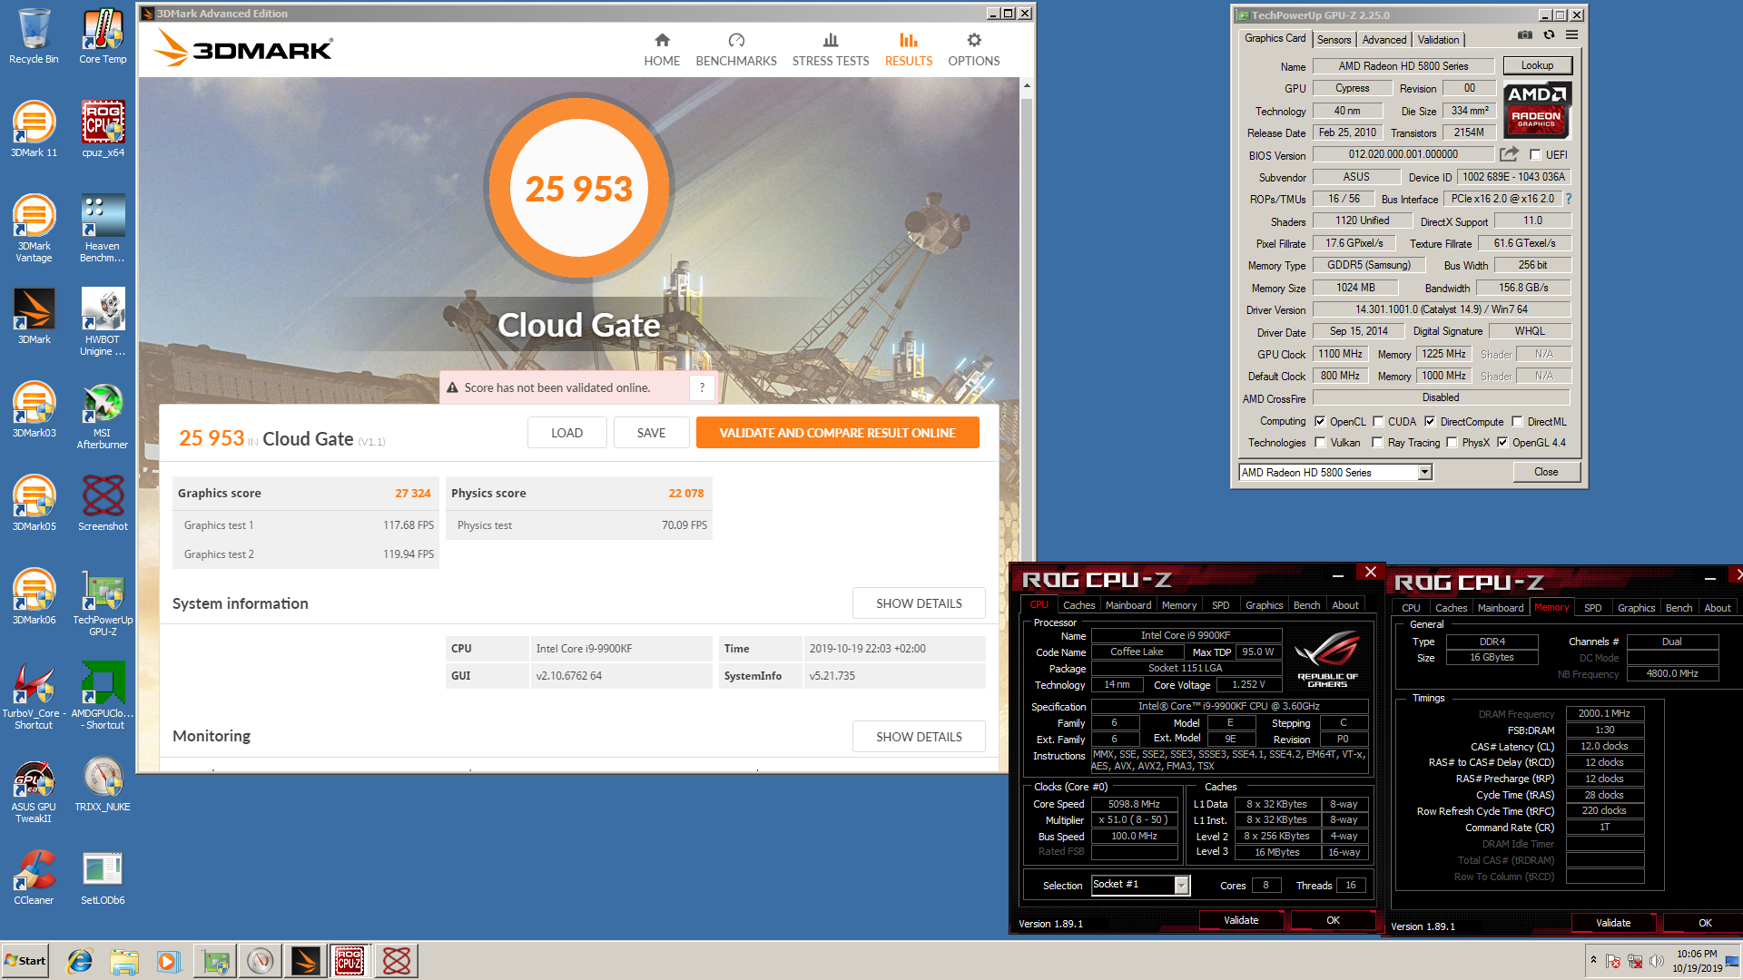Image resolution: width=1743 pixels, height=980 pixels.
Task: Toggle PhysX checkbox in GPU-Z
Action: tap(1452, 443)
